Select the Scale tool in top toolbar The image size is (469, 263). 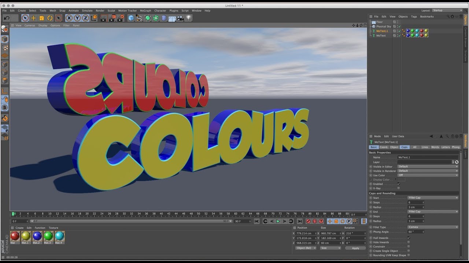point(41,18)
